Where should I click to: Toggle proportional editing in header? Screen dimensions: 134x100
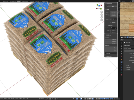tap(55, 99)
